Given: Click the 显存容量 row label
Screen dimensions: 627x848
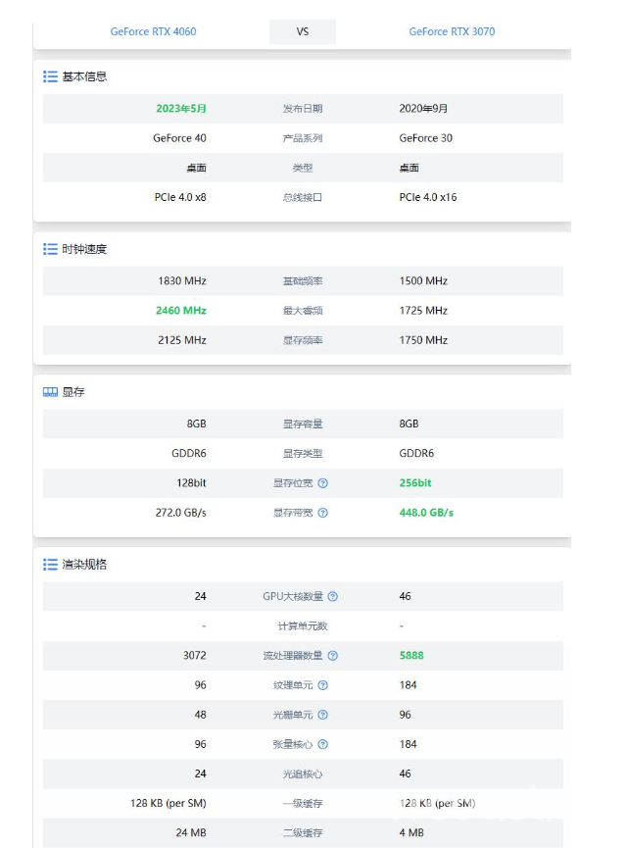Looking at the screenshot, I should pos(303,424).
